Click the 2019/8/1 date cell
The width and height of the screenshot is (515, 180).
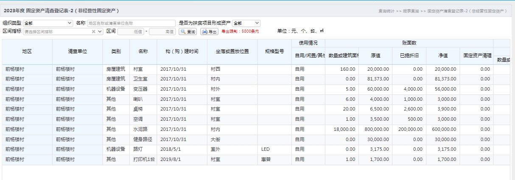click(x=182, y=160)
